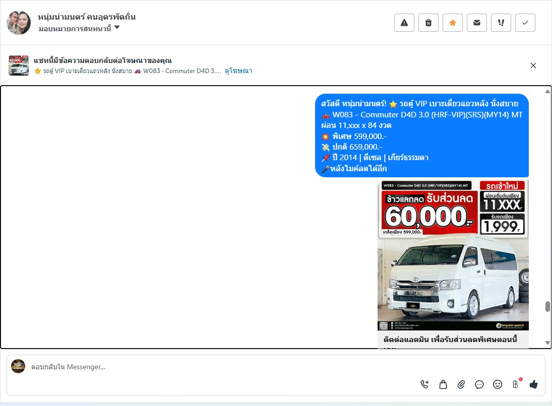Click the ad title text about VIP van

click(x=128, y=71)
